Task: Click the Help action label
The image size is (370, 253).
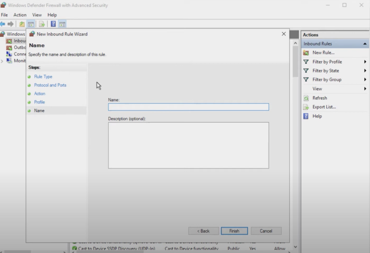Action: [x=317, y=116]
